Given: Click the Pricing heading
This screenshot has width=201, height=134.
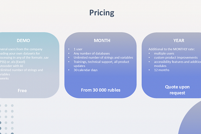Looking at the screenshot, I should [x=102, y=13].
